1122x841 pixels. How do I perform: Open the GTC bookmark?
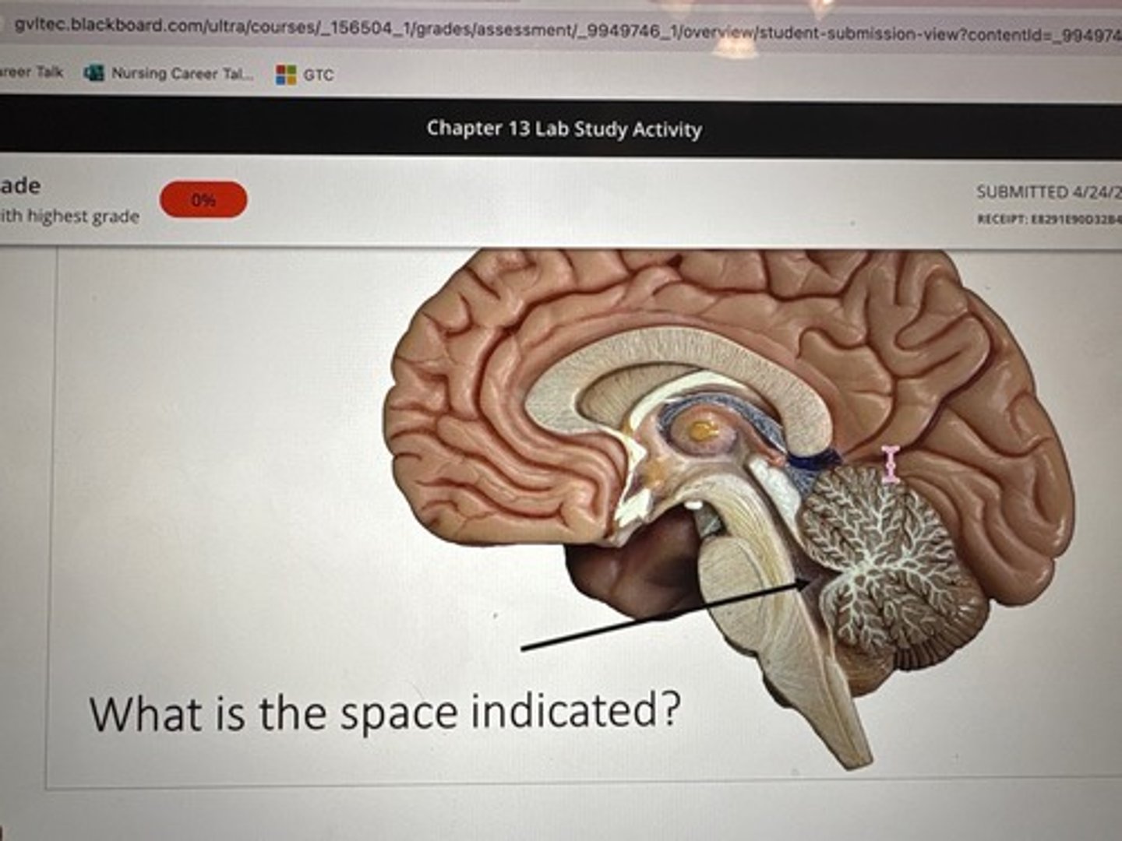pos(305,75)
